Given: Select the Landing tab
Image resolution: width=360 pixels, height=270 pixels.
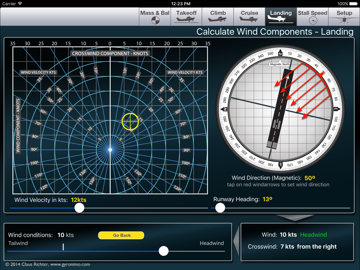Looking at the screenshot, I should pyautogui.click(x=281, y=17).
